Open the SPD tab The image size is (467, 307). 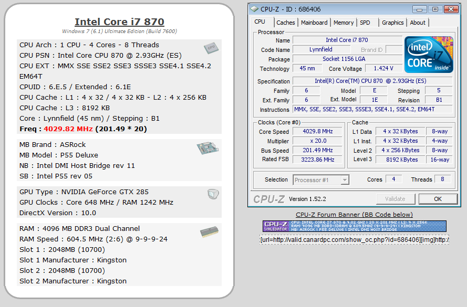[365, 23]
